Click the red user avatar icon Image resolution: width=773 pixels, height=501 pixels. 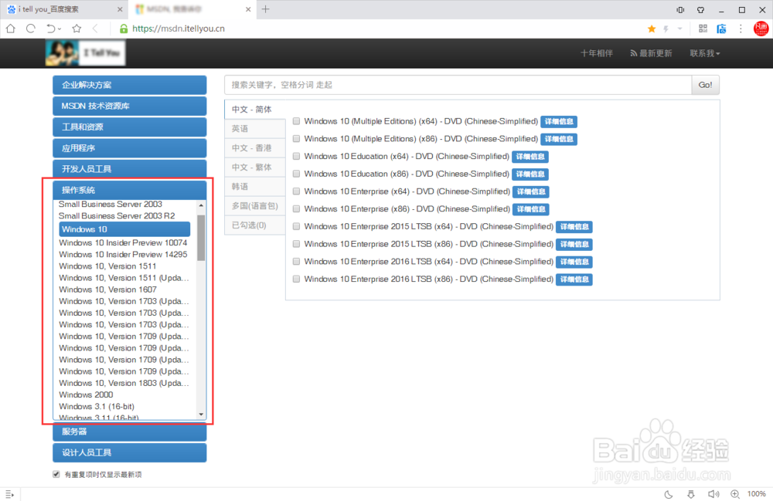coord(761,29)
